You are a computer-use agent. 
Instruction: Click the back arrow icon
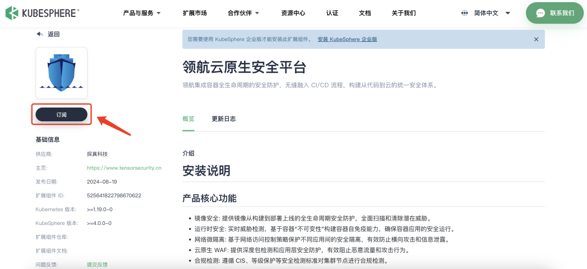click(x=40, y=34)
